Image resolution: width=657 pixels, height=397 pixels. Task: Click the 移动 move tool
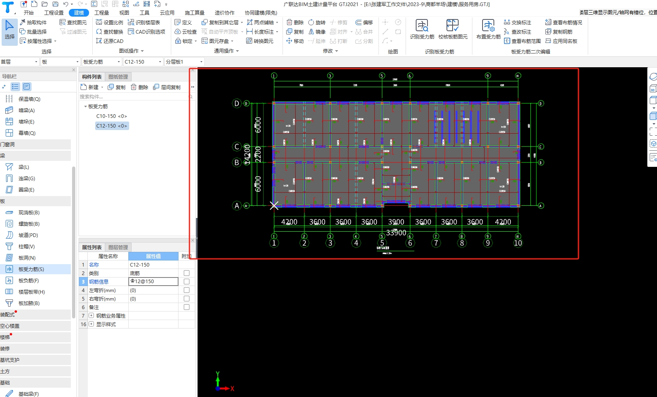click(295, 41)
